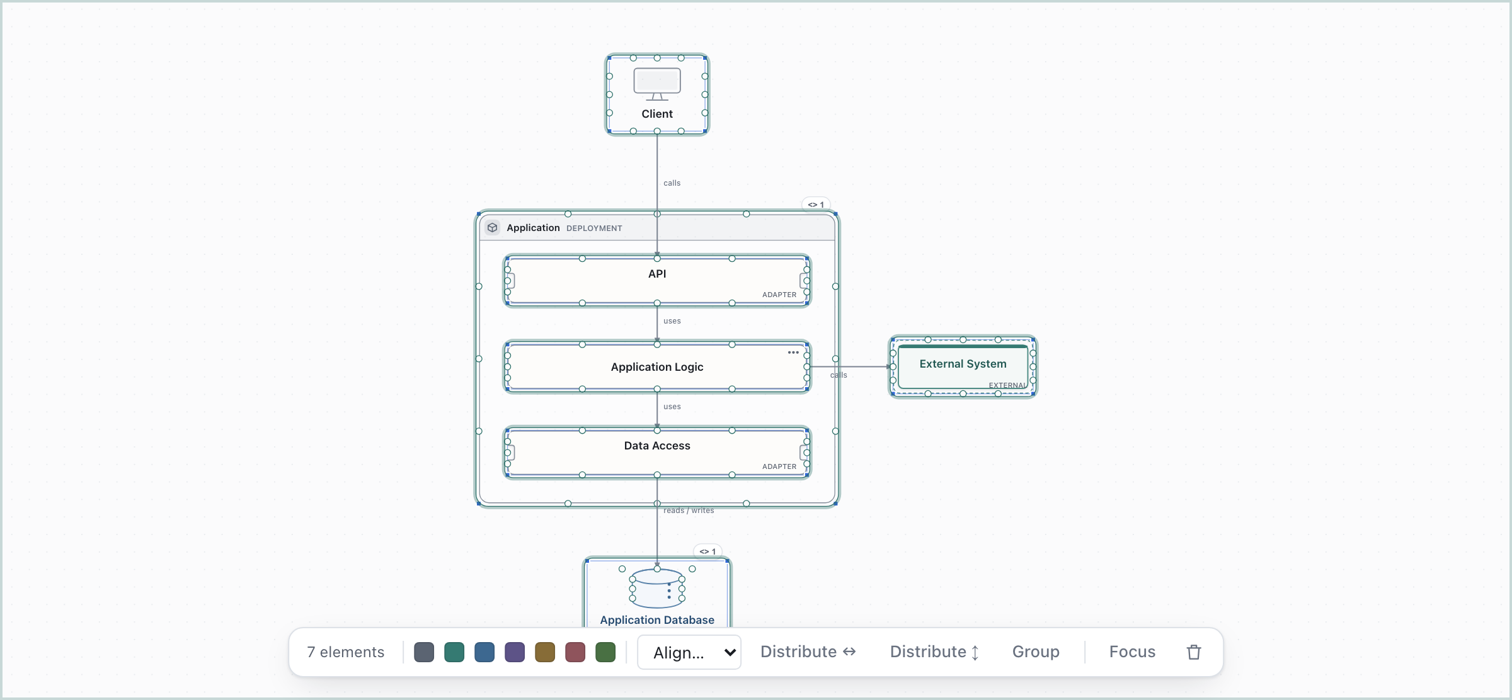Click the "7 elements" selection count text
The image size is (1512, 700).
345,652
